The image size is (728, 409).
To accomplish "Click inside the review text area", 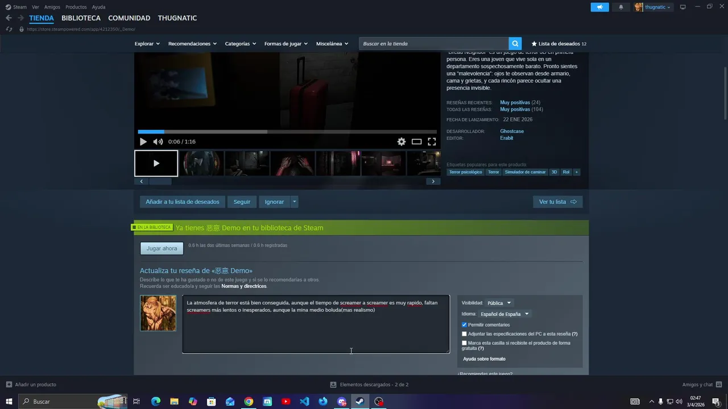I will coord(316,324).
